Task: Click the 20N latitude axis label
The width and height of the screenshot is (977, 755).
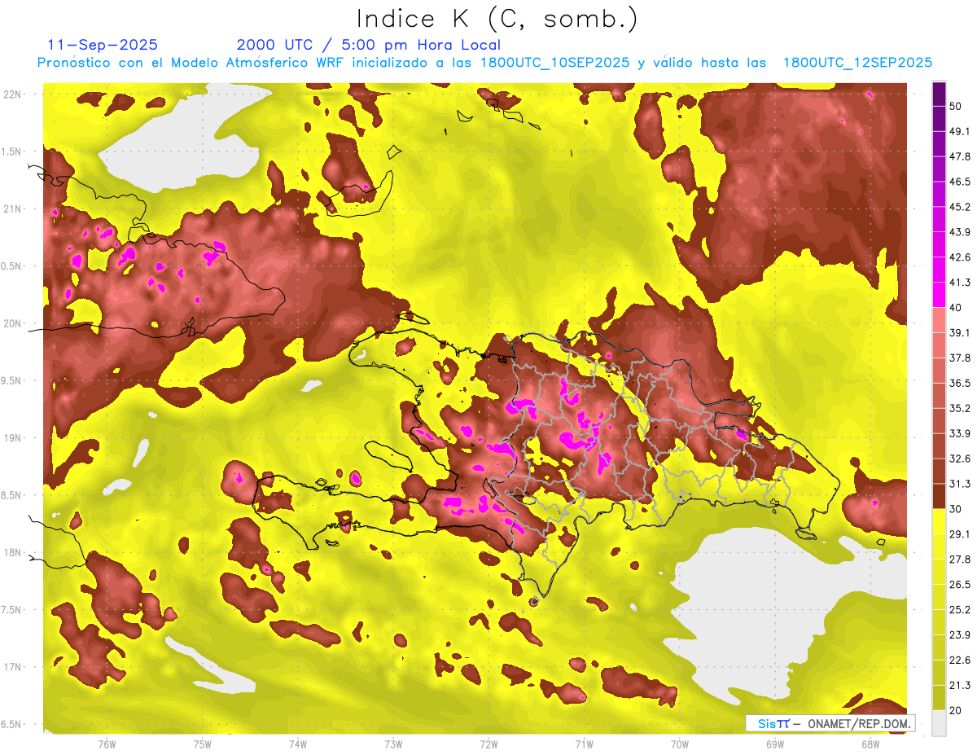Action: 14,324
